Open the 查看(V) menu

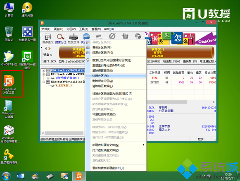pos(96,29)
